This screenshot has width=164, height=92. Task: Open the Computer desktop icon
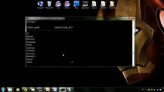click(x=40, y=5)
